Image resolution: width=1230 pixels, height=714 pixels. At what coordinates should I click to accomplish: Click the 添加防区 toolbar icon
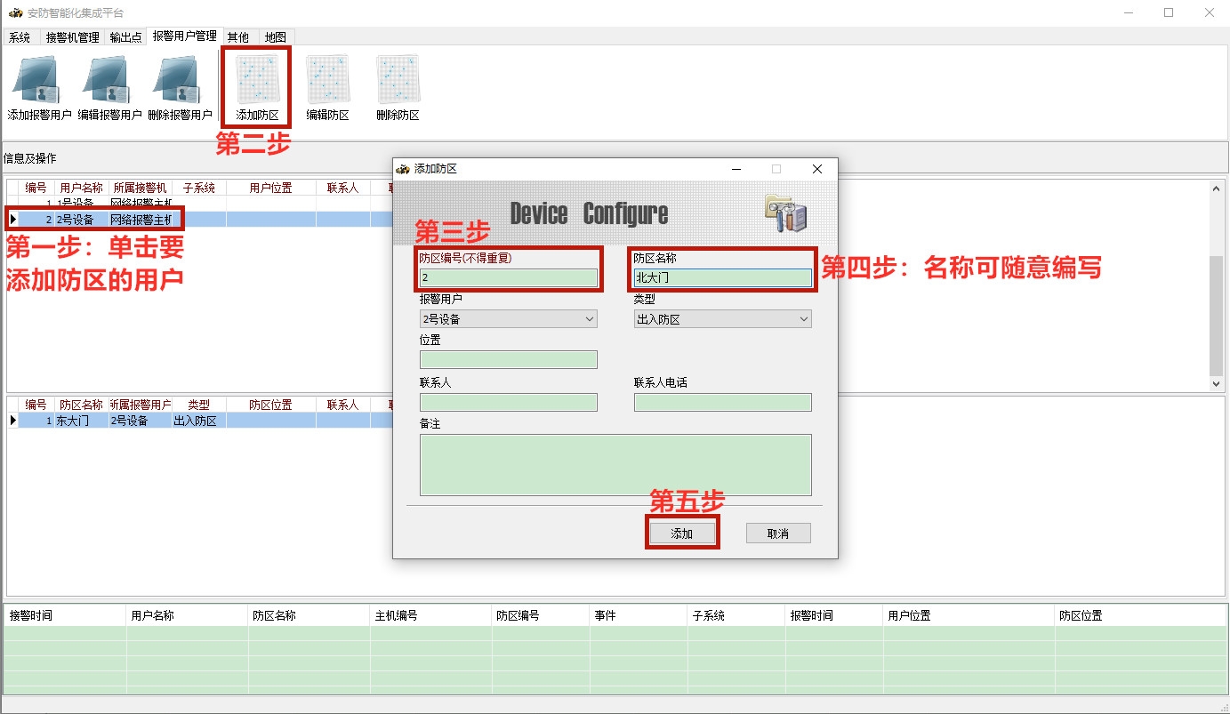(257, 81)
